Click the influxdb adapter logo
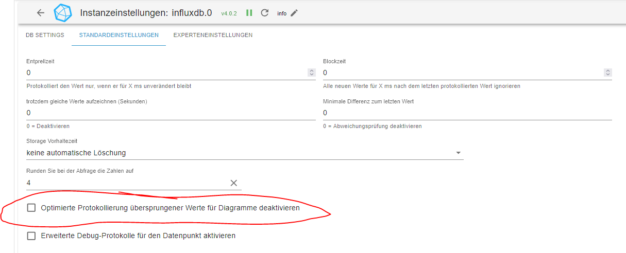The width and height of the screenshot is (626, 253). [63, 13]
